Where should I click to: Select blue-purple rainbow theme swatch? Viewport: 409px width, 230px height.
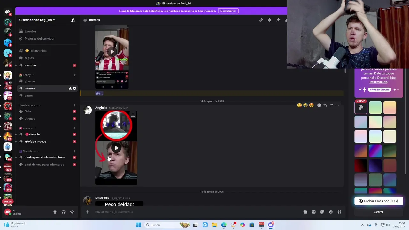(375, 151)
